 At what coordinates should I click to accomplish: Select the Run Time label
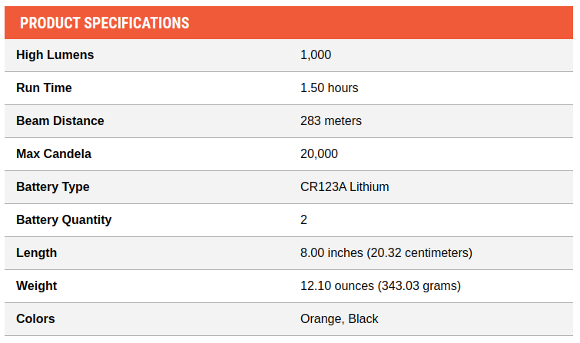(44, 88)
